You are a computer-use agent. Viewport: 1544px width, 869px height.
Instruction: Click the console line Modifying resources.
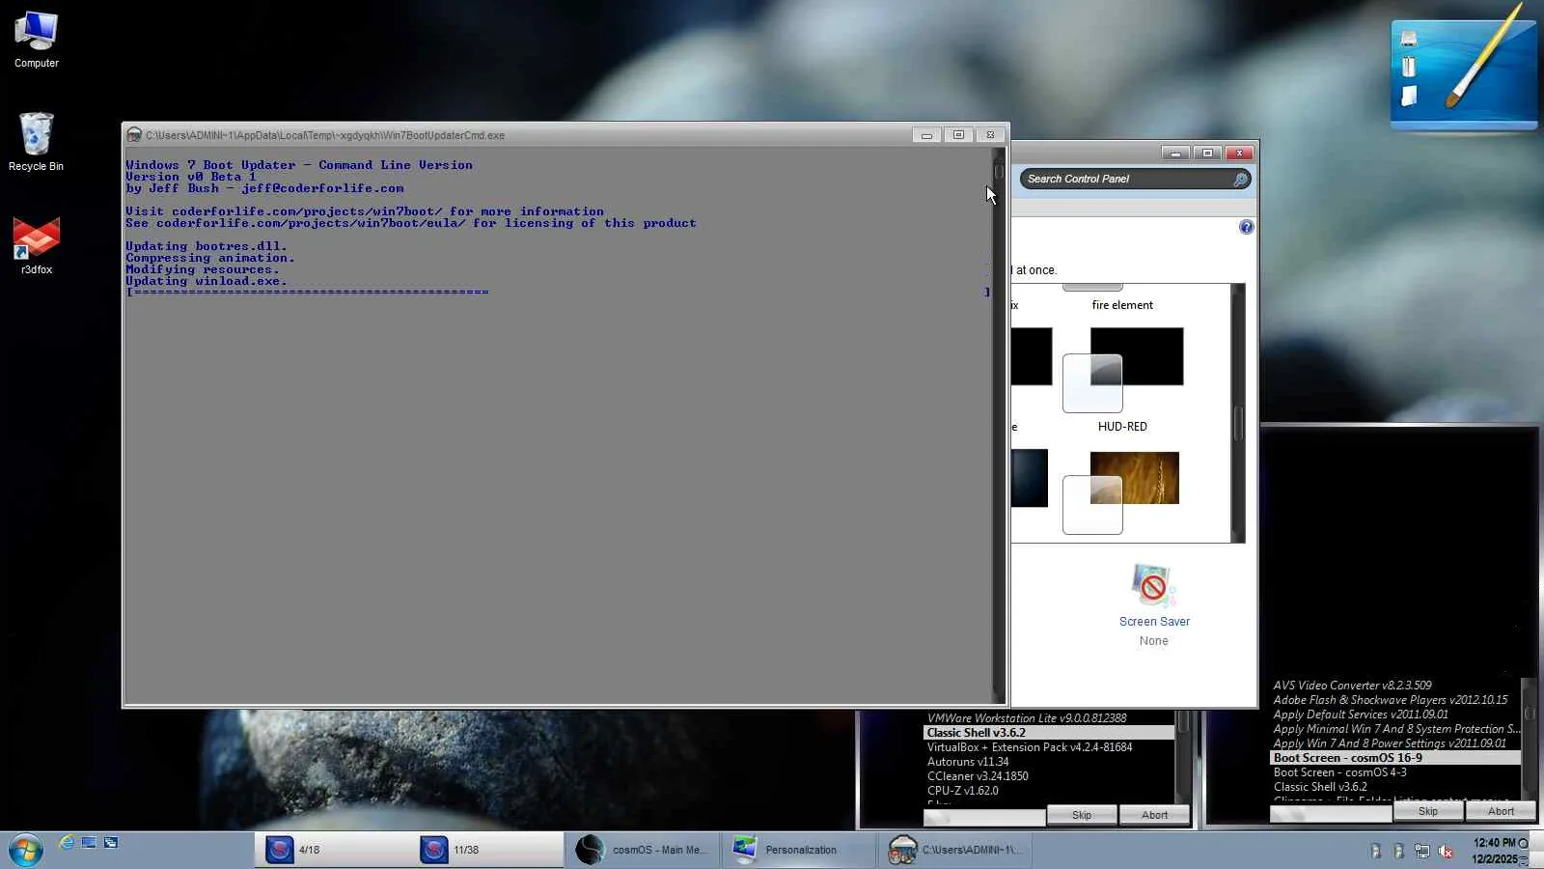point(203,269)
